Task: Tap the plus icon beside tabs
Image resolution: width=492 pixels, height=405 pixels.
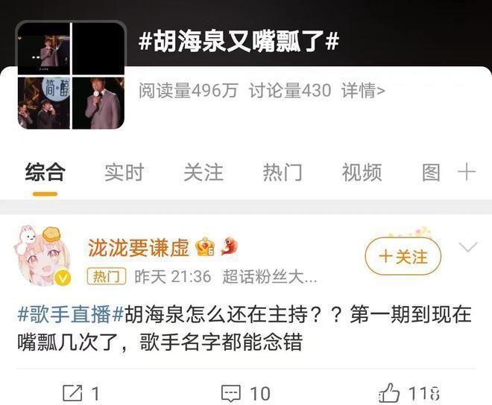Action: 467,173
